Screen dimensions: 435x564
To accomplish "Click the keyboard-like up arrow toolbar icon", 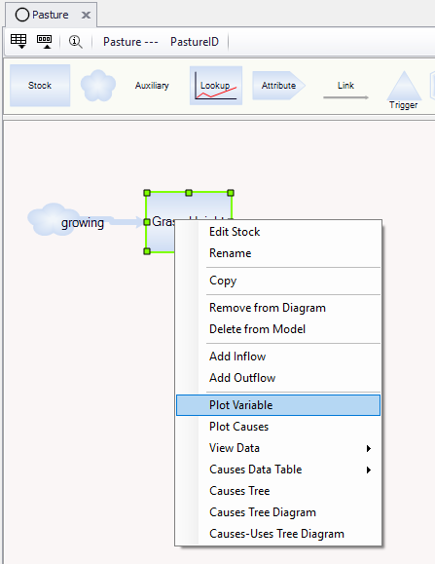I will tap(45, 41).
